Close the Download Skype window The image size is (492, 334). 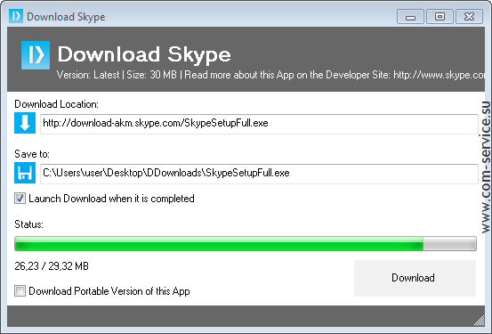(469, 16)
